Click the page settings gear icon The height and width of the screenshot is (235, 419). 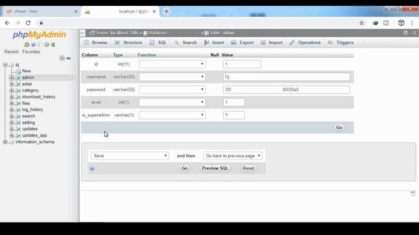point(406,33)
